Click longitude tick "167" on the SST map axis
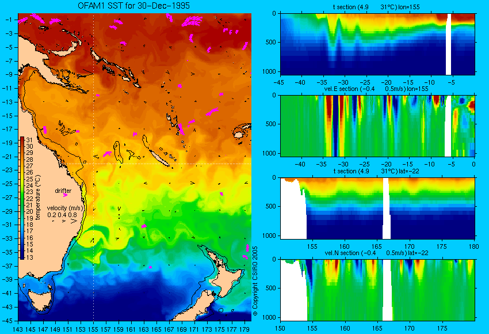Screen dimensions: 489x334 [169, 329]
